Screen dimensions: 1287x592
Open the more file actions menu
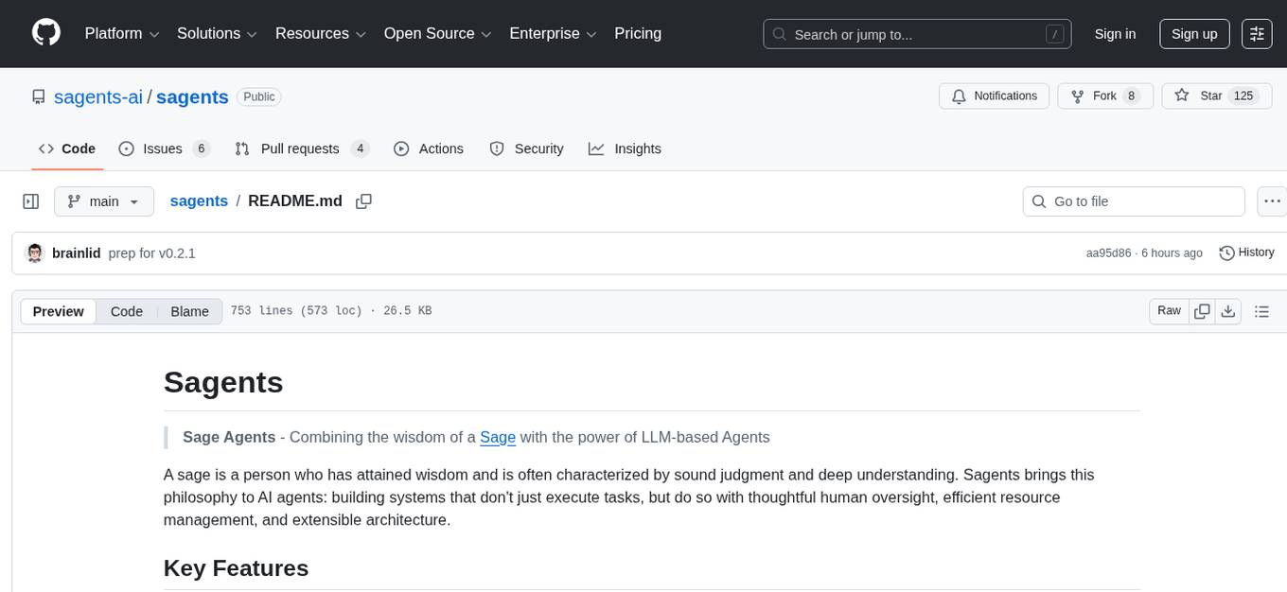pos(1272,201)
